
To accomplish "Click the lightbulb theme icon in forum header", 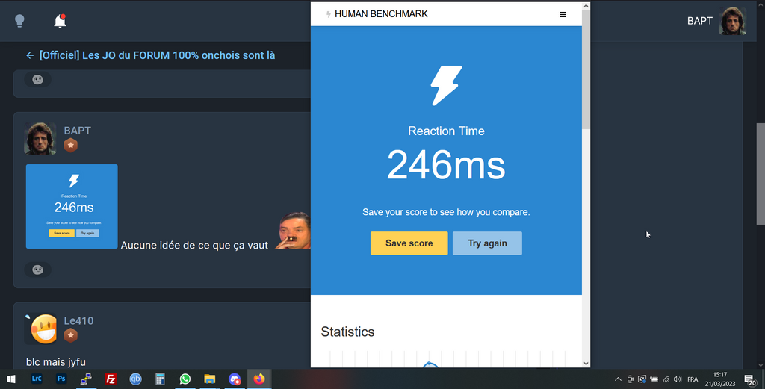I will pos(19,21).
